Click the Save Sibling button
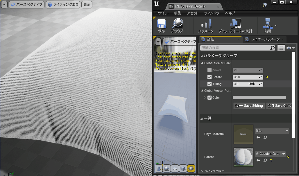 pos(249,106)
